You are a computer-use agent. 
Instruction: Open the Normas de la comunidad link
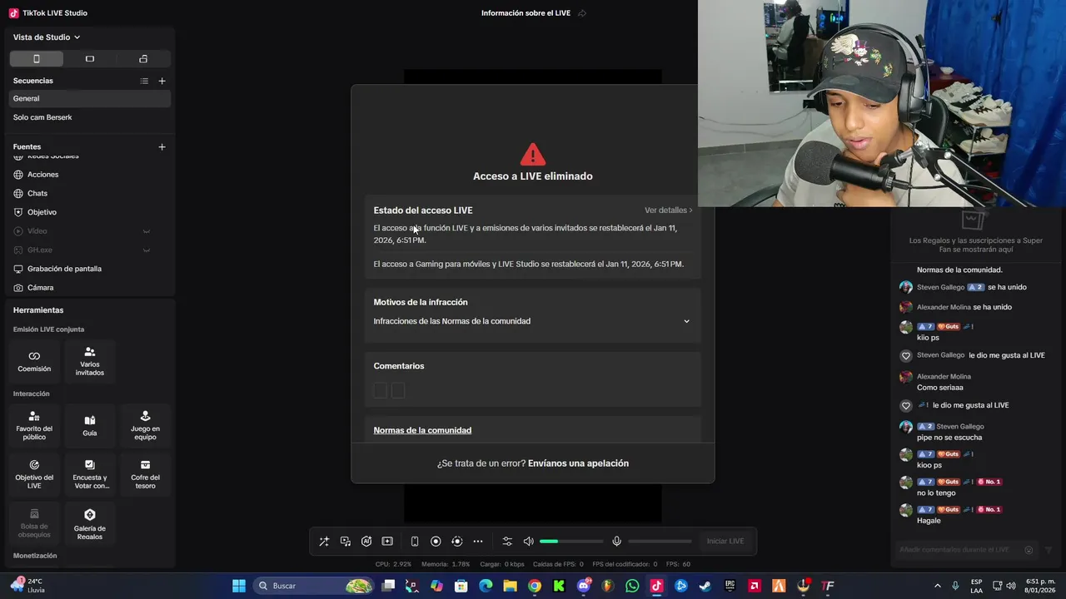[x=422, y=430]
